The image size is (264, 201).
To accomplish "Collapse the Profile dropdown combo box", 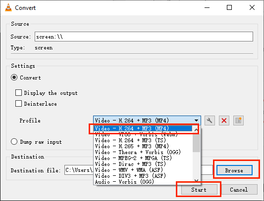I will 147,121.
